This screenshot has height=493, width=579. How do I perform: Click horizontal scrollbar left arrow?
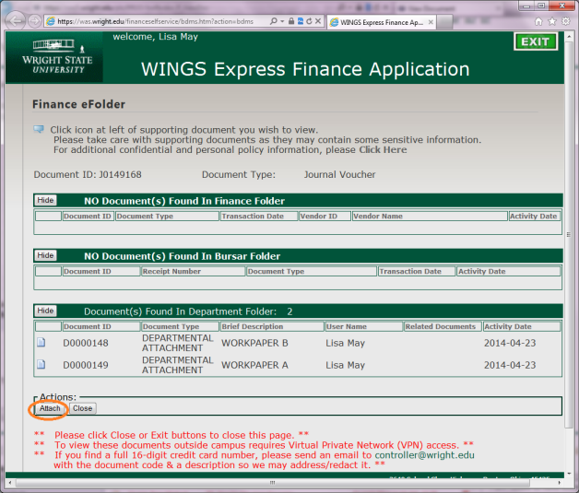pos(10,482)
